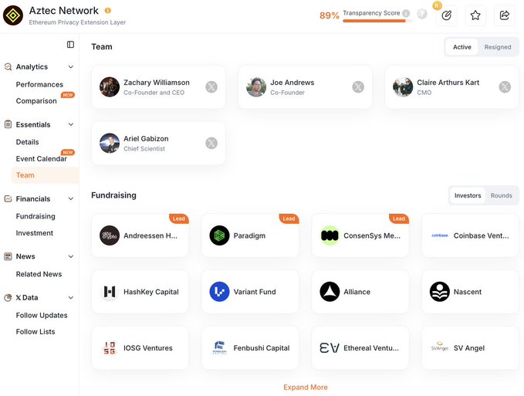Viewport: 524px width, 396px height.
Task: Show fundraising by Investors
Action: tap(468, 195)
